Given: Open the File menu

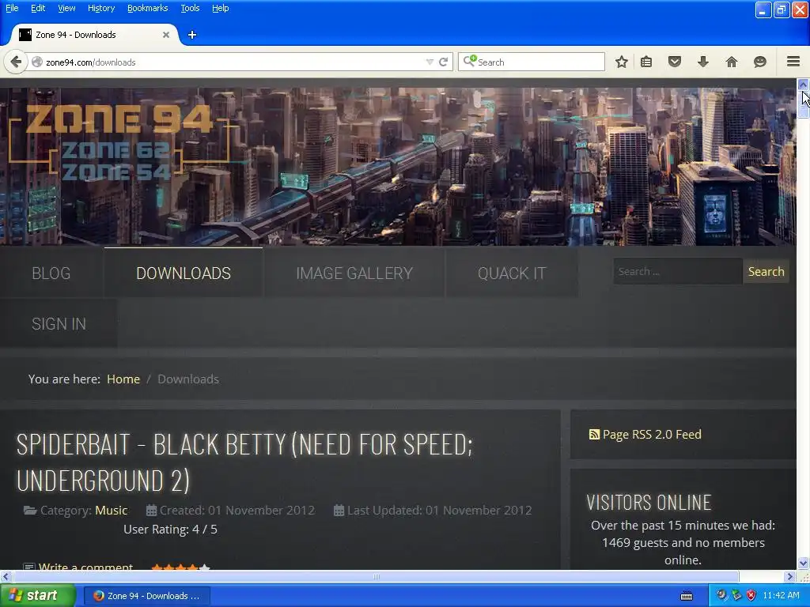Looking at the screenshot, I should tap(12, 8).
